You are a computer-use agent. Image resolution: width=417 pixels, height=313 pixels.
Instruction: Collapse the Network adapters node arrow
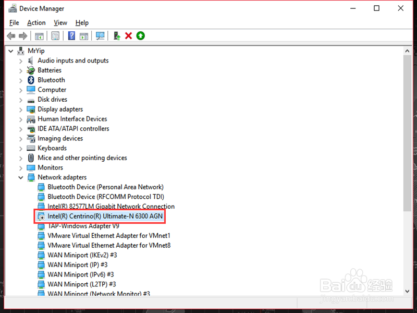coord(21,177)
